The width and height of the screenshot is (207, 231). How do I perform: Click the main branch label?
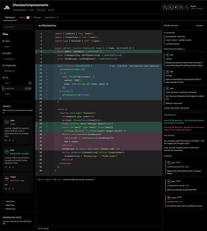tap(31, 10)
